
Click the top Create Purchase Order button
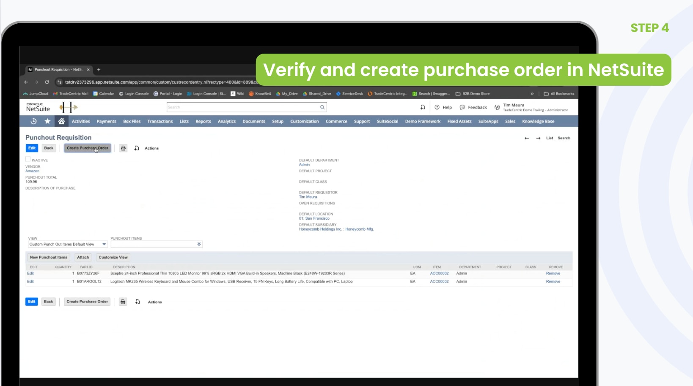coord(87,148)
